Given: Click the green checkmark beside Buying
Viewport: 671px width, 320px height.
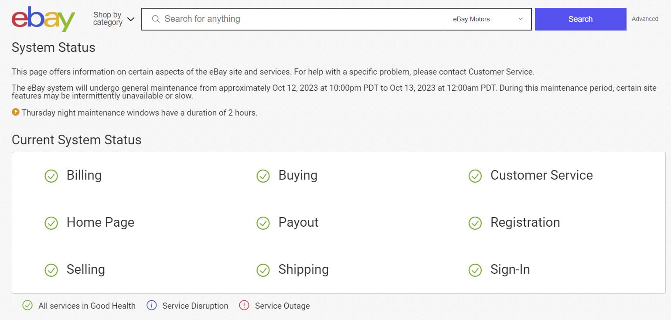Looking at the screenshot, I should [x=263, y=176].
